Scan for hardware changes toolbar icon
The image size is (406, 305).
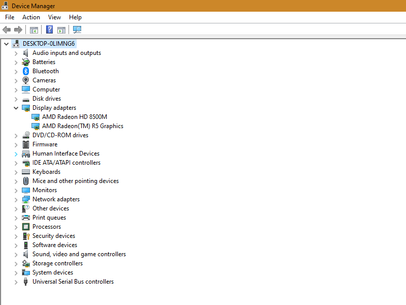coord(77,29)
